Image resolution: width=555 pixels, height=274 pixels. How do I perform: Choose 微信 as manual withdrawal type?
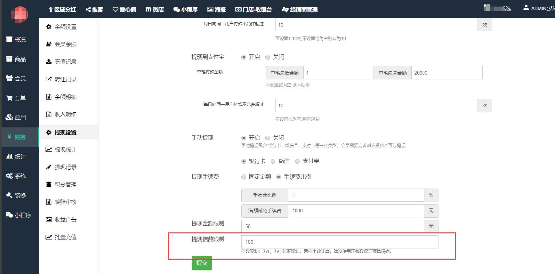273,161
